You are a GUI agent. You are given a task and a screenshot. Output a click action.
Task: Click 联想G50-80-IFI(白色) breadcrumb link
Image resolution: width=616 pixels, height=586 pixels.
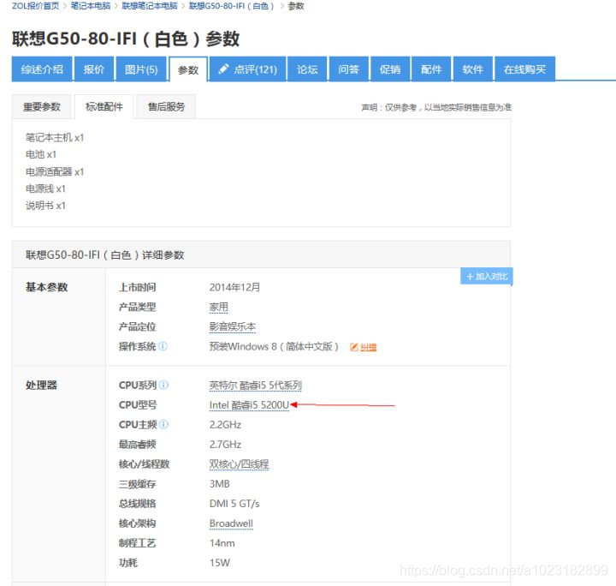pyautogui.click(x=231, y=6)
